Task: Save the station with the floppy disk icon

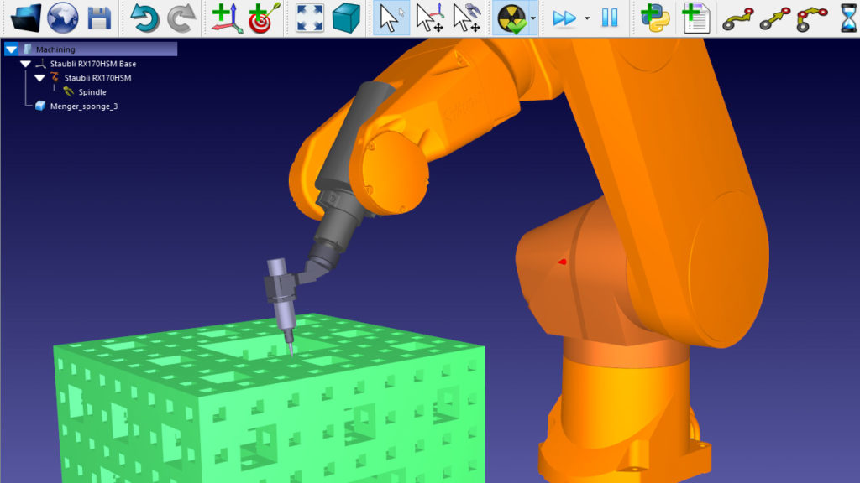Action: (100, 18)
